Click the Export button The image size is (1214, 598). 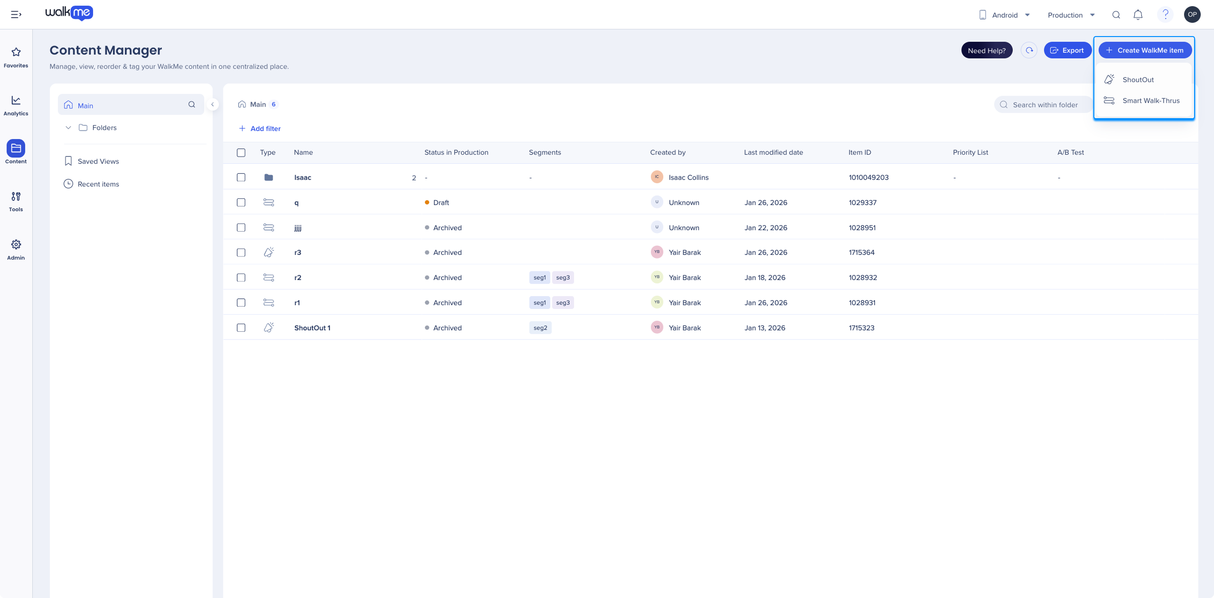pyautogui.click(x=1067, y=50)
